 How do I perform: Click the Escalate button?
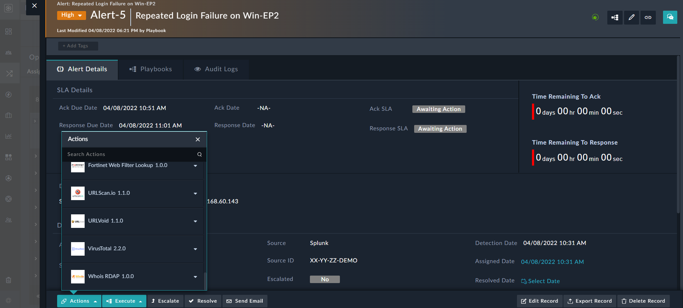pos(165,301)
